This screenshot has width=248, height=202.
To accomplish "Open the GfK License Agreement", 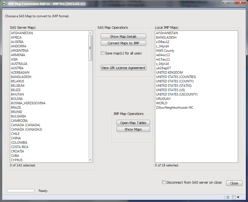I will 123,68.
